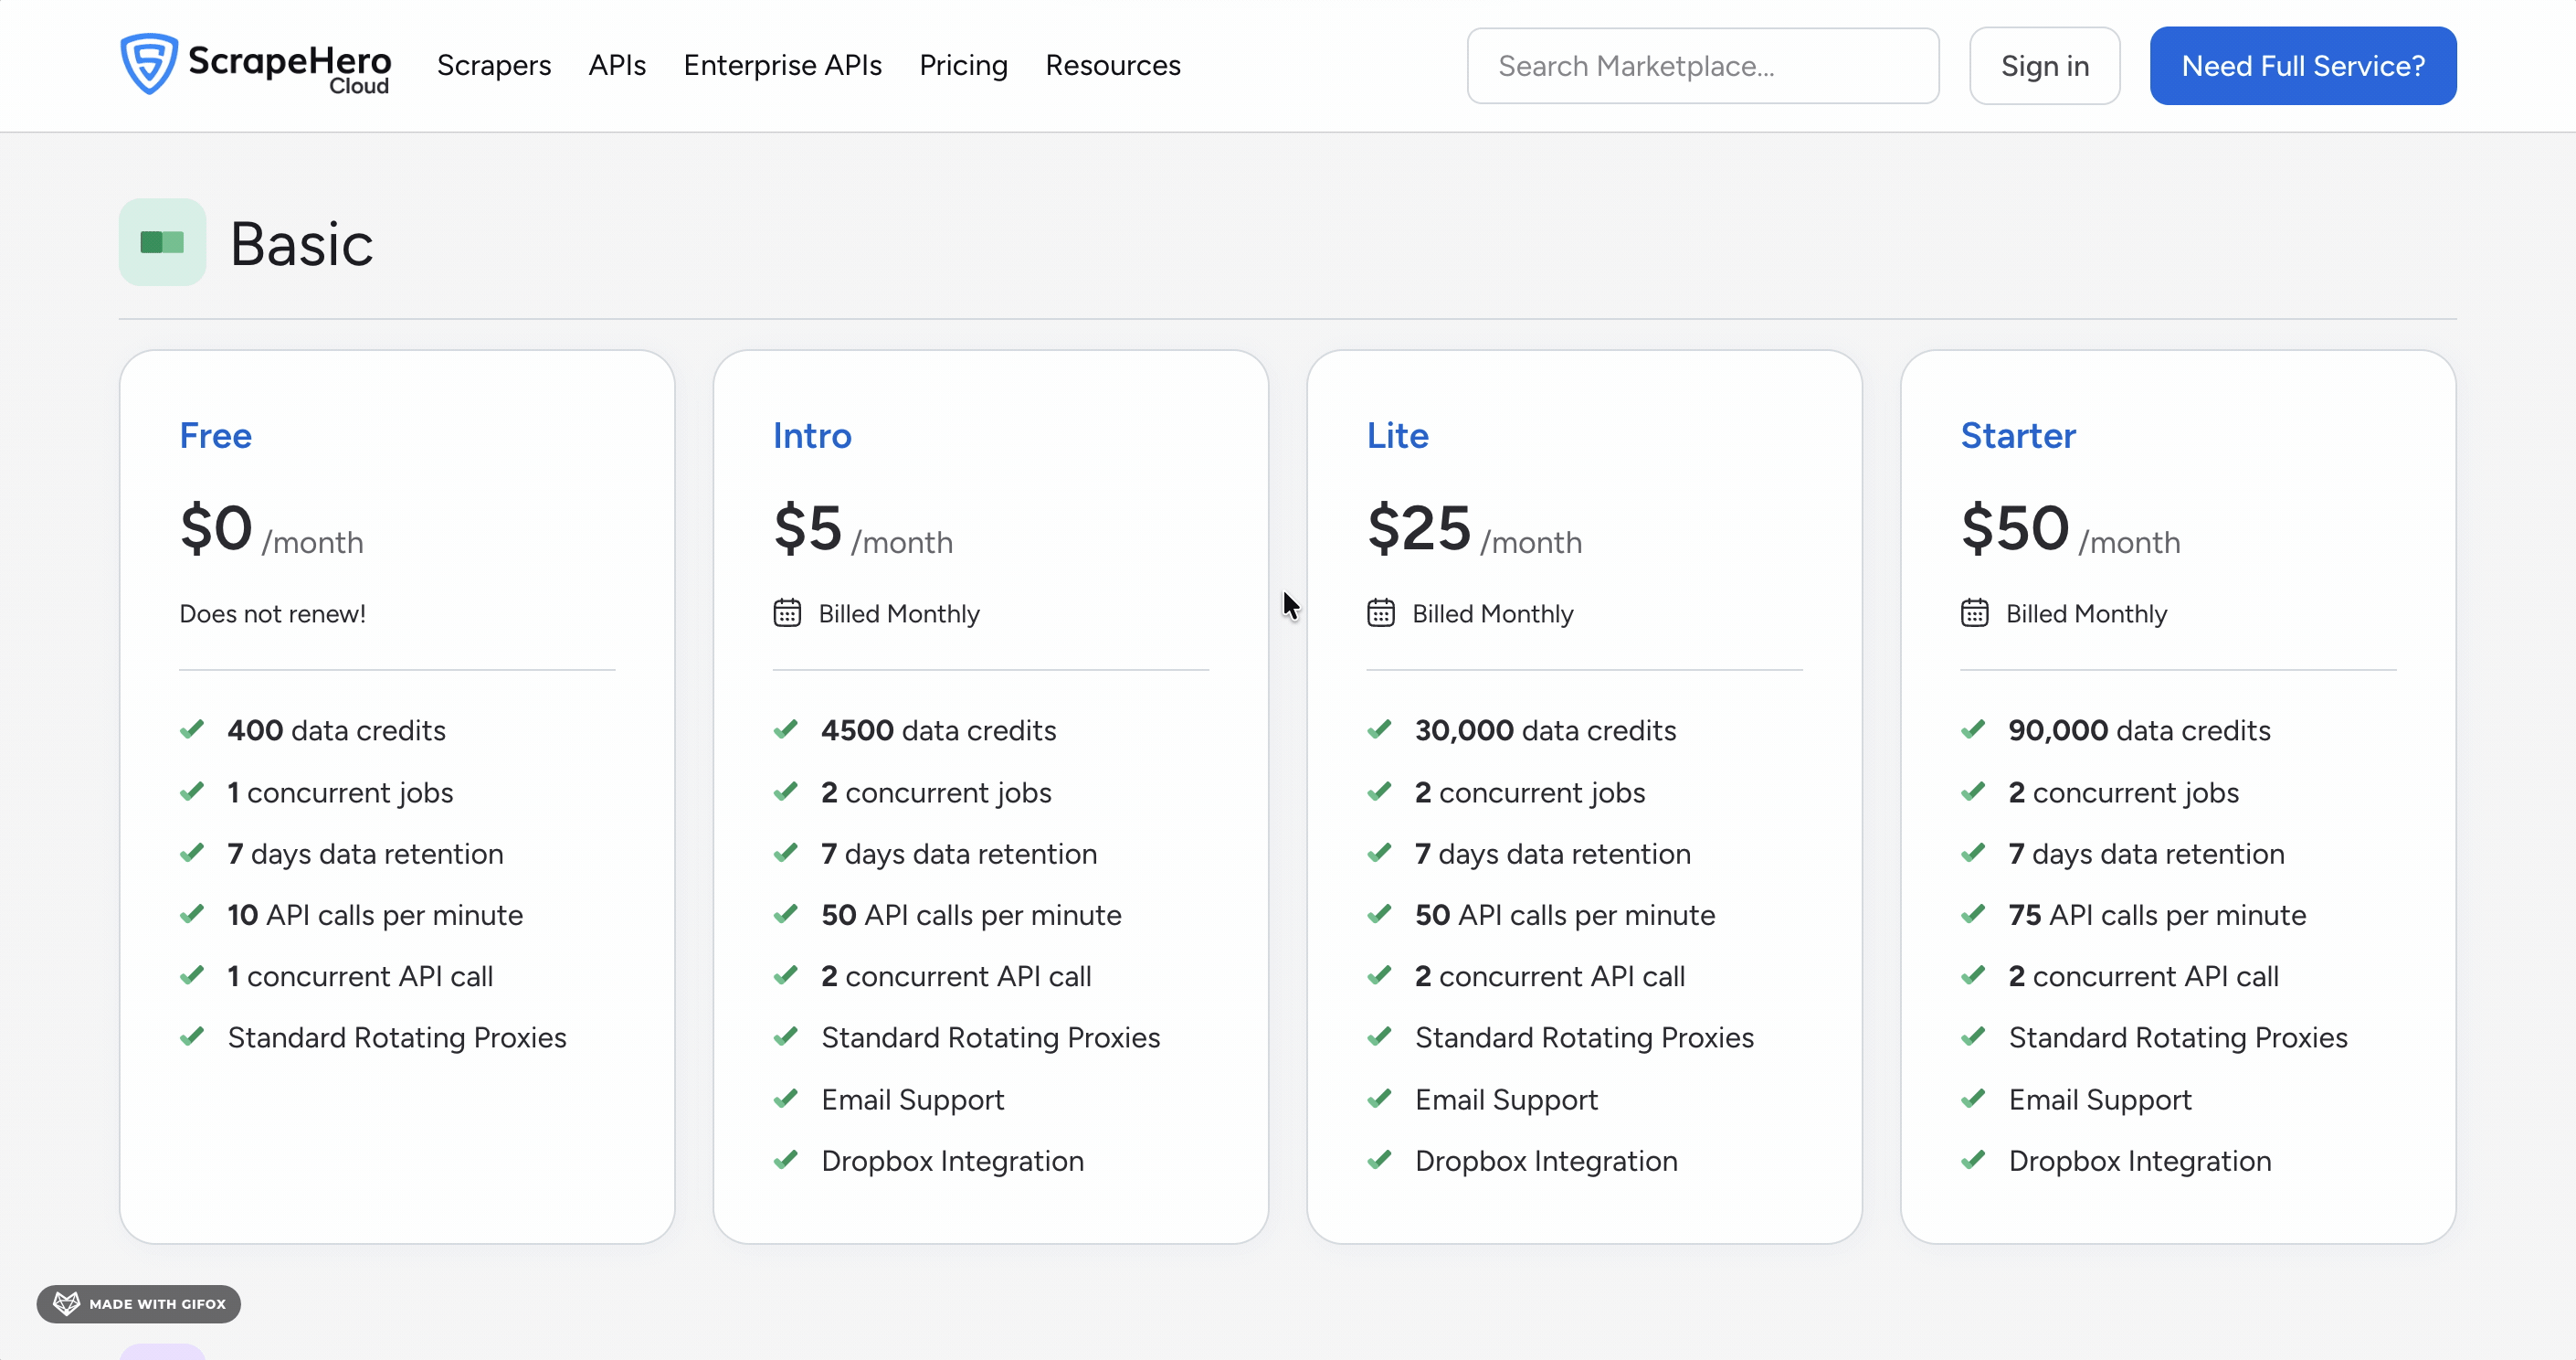The width and height of the screenshot is (2576, 1360).
Task: Click the checkmark beside 30,000 data credits
Action: (x=1380, y=729)
